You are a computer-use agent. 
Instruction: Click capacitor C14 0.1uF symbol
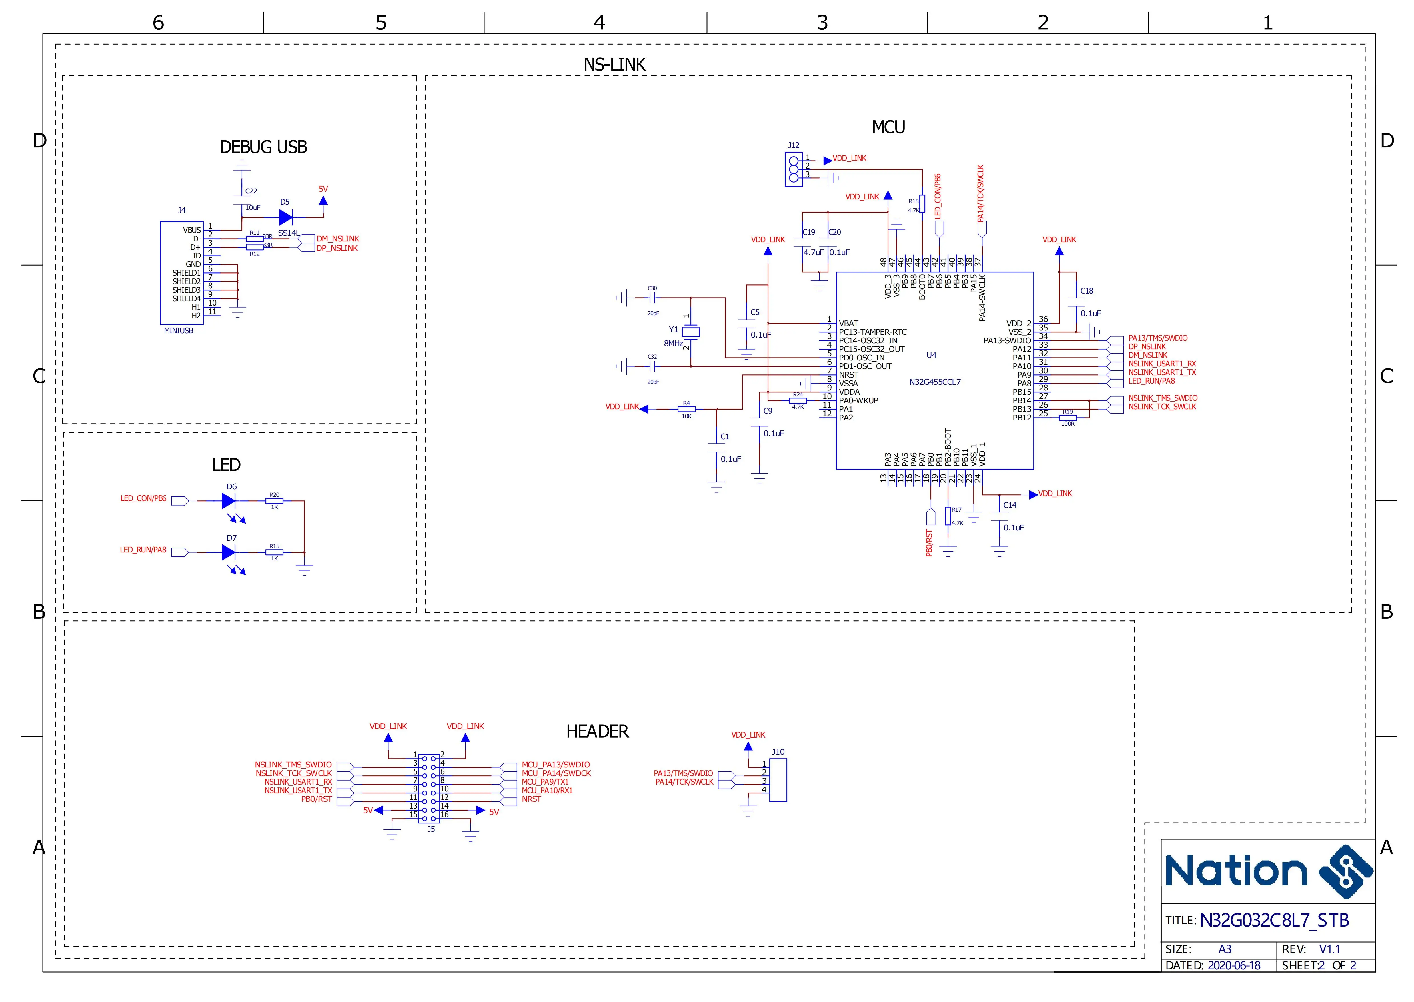tap(999, 516)
